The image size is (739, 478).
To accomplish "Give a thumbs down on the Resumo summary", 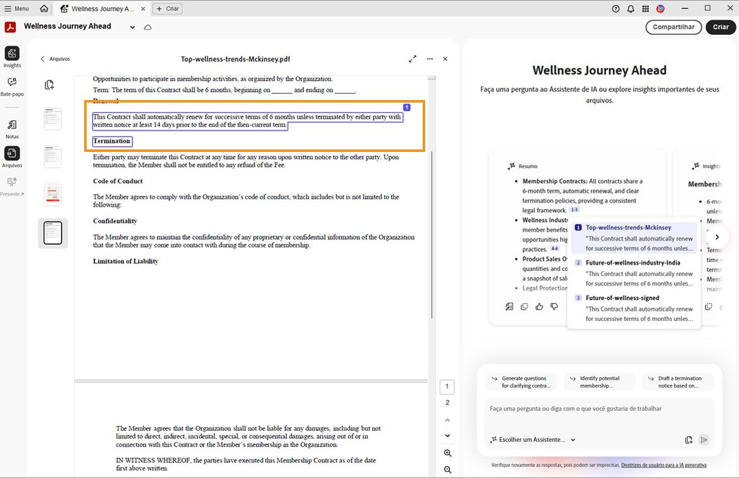I will click(554, 306).
